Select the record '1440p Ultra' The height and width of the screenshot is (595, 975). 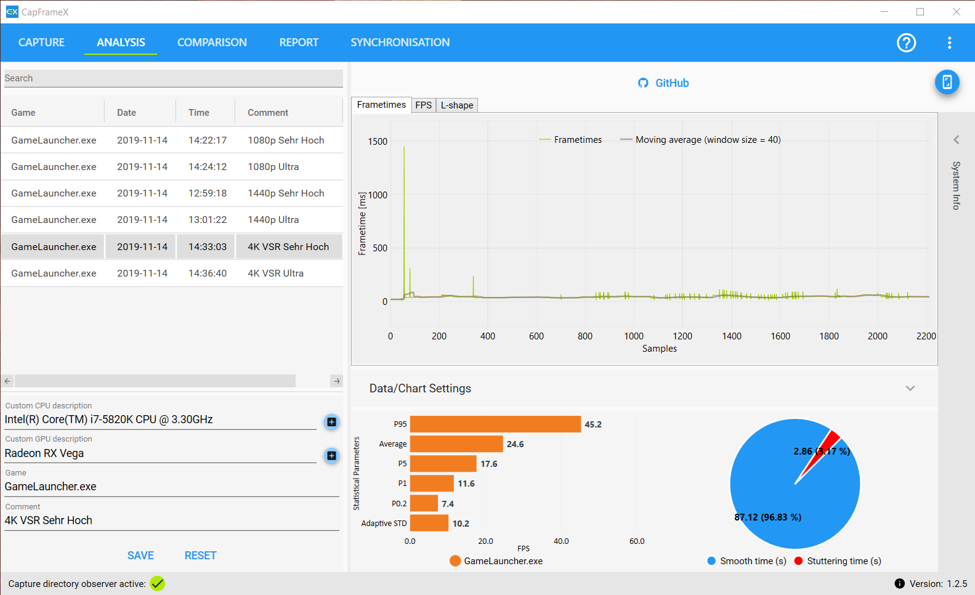(172, 220)
